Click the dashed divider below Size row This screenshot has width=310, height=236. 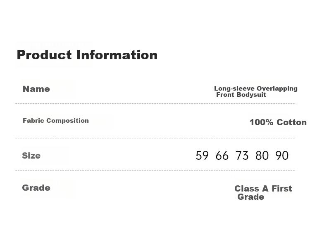point(155,170)
